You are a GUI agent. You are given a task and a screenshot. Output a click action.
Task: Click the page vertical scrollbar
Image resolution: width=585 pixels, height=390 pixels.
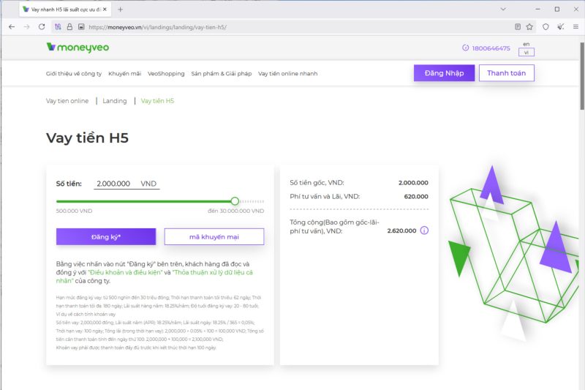pyautogui.click(x=582, y=75)
